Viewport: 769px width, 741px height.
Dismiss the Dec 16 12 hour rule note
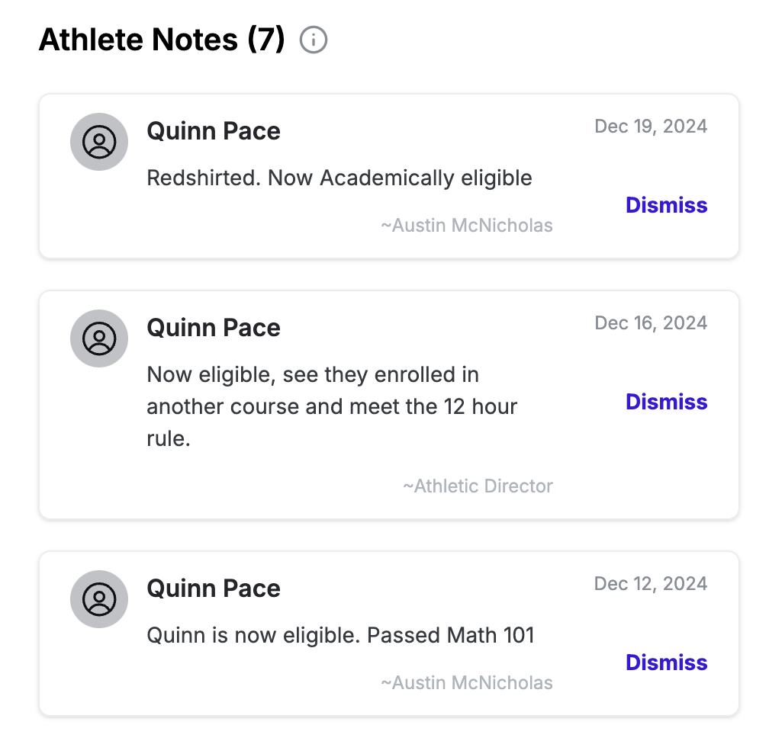coord(666,402)
